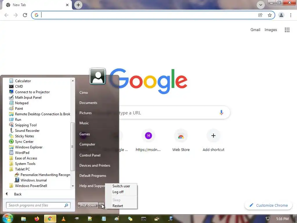Click Chrome's forward navigation arrow
Viewport: 297px width, 223px height.
click(x=16, y=15)
